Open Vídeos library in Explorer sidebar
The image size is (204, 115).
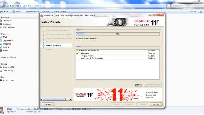click(x=5, y=50)
